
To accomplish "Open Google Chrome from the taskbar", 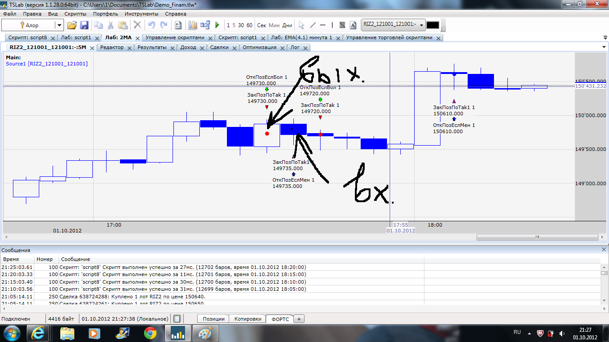I will point(150,333).
